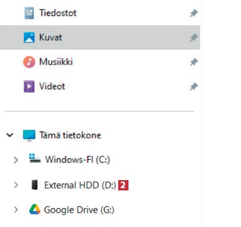Select the Musiikki folder label
The height and width of the screenshot is (227, 241).
pos(56,62)
